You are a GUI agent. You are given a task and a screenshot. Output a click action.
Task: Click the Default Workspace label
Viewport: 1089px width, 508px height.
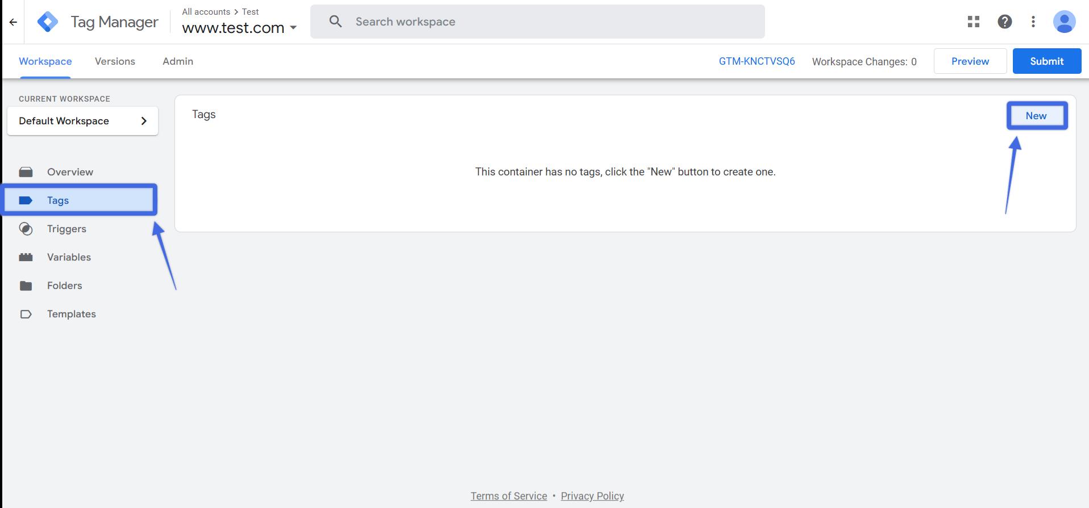coord(64,121)
